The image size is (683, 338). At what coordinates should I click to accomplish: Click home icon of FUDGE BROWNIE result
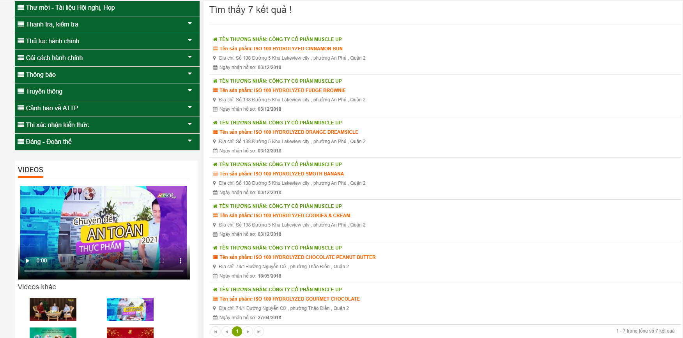coord(215,81)
